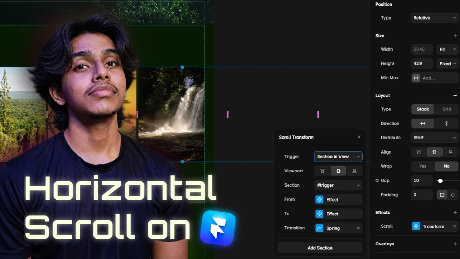Align stack items to top

pyautogui.click(x=419, y=152)
